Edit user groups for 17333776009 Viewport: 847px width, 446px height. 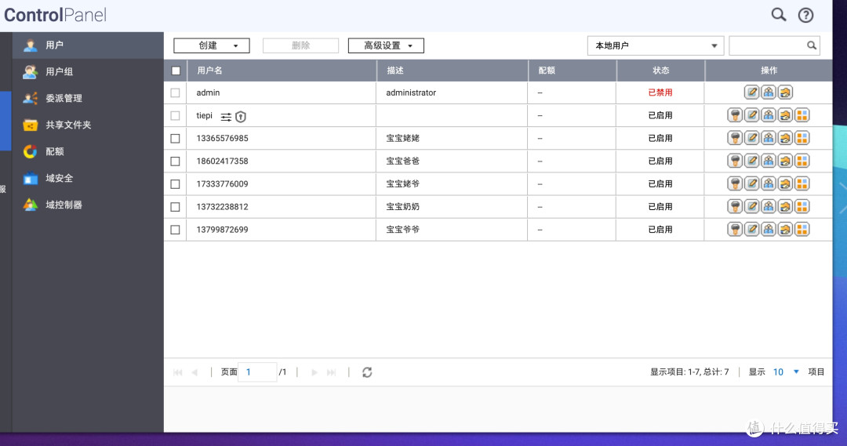[x=769, y=183]
